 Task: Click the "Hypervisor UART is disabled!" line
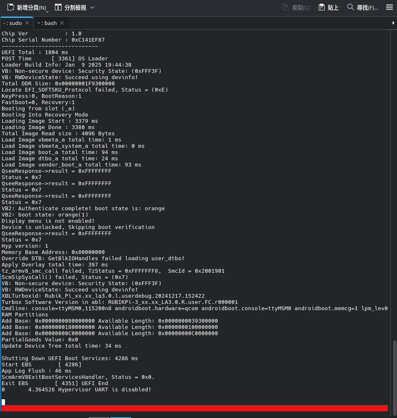89,389
